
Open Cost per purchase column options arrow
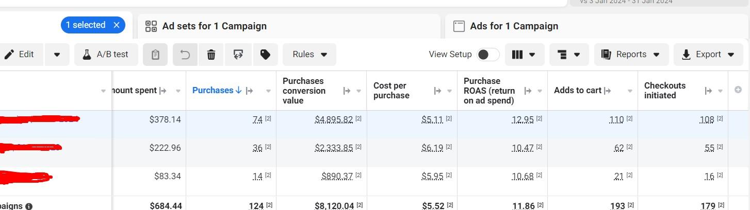[x=450, y=91]
